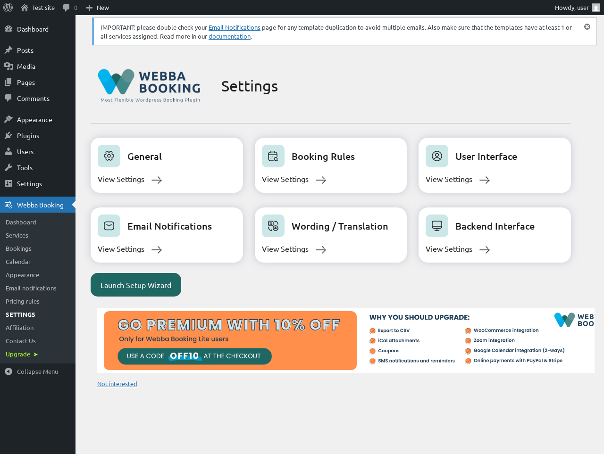Click the Not interested link
The width and height of the screenshot is (604, 454).
click(117, 384)
